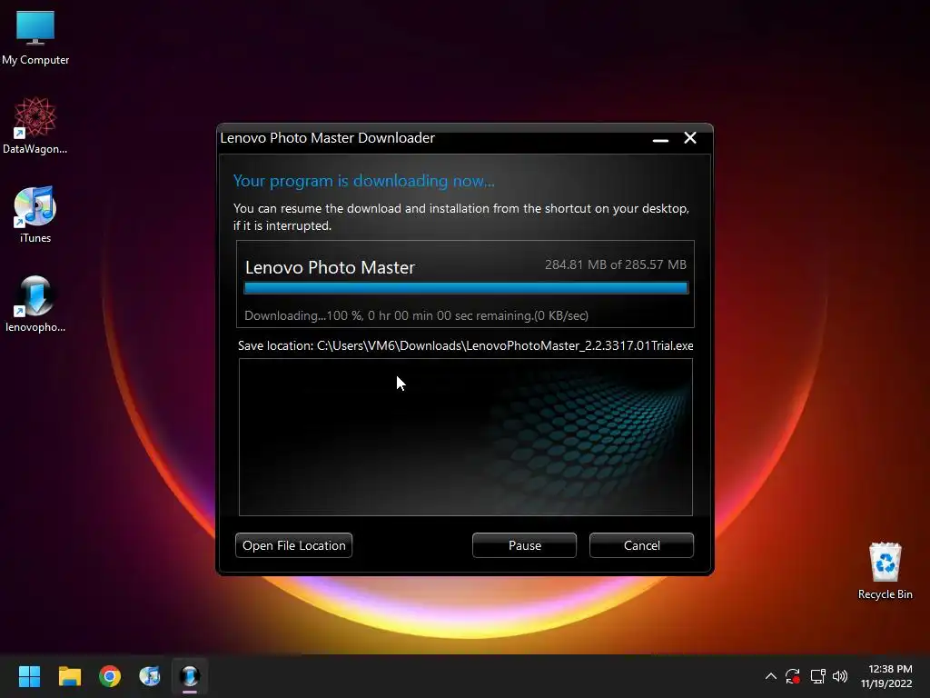This screenshot has height=698, width=930.
Task: Close the Lenovo Photo Master Downloader window
Action: tap(690, 138)
